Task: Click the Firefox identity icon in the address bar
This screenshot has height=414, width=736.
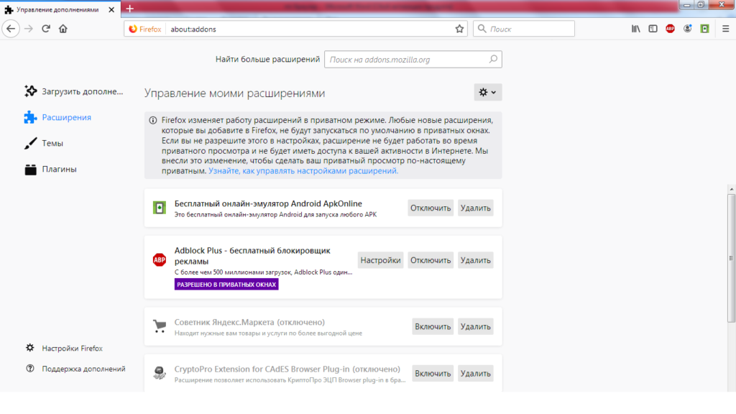Action: click(x=145, y=29)
